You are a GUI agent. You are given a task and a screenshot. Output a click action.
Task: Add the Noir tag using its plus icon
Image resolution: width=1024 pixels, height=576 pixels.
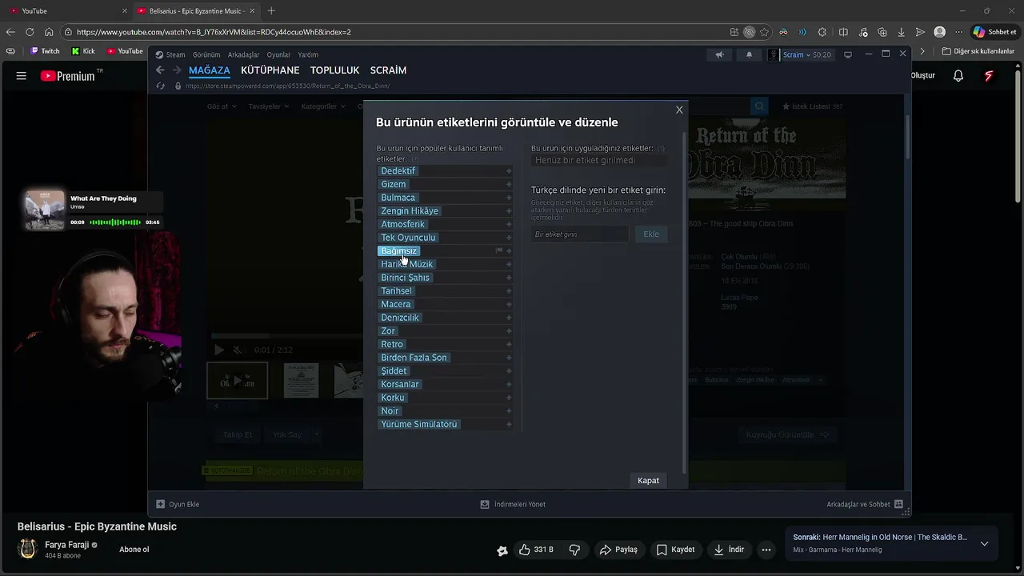coord(509,411)
